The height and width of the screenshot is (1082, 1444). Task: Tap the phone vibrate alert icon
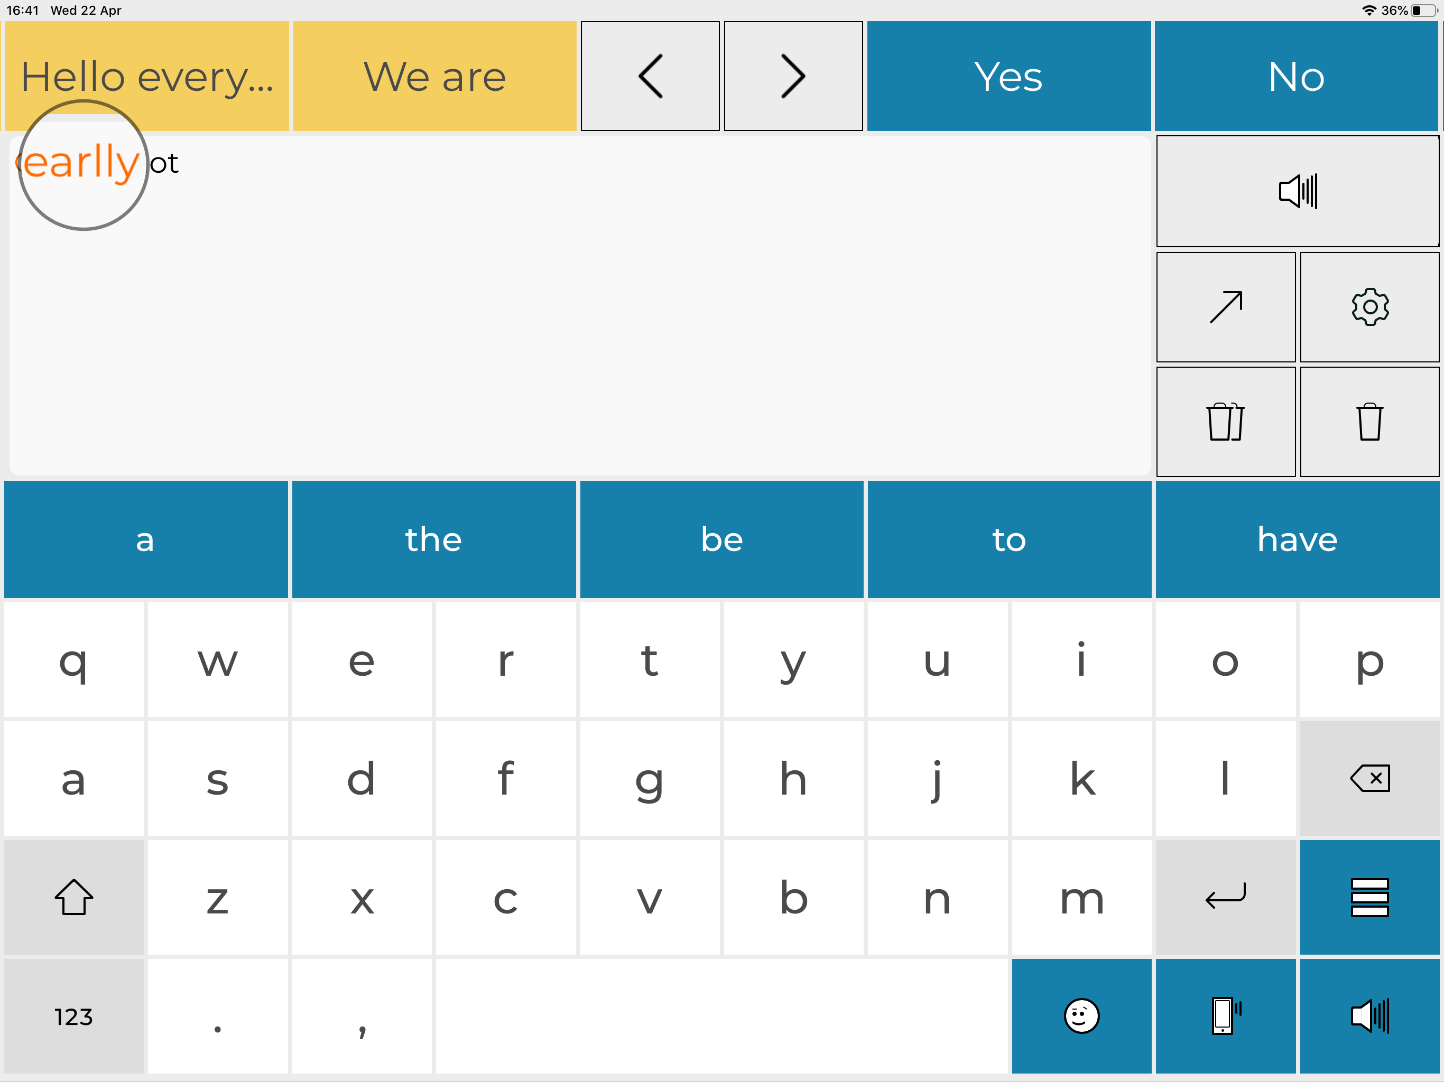point(1225,1015)
